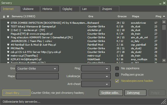Image resolution: width=167 pixels, height=105 pixels.
Task: Click shield icon beside TEST lokacji Warszawa
Action: [8, 26]
